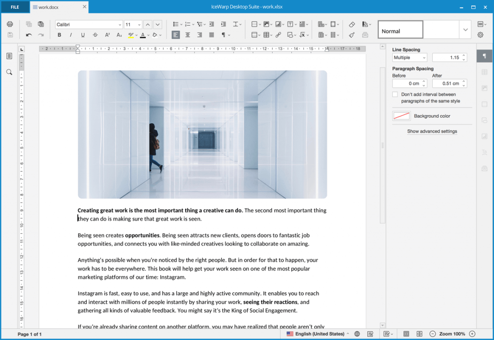Click Show advanced settings link
The width and height of the screenshot is (494, 340).
click(432, 131)
